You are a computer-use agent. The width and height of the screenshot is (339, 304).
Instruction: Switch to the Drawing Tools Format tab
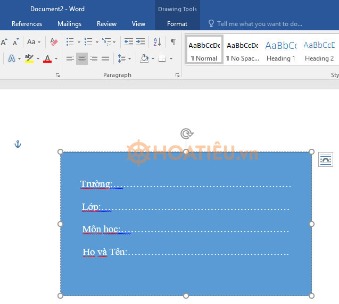[177, 24]
